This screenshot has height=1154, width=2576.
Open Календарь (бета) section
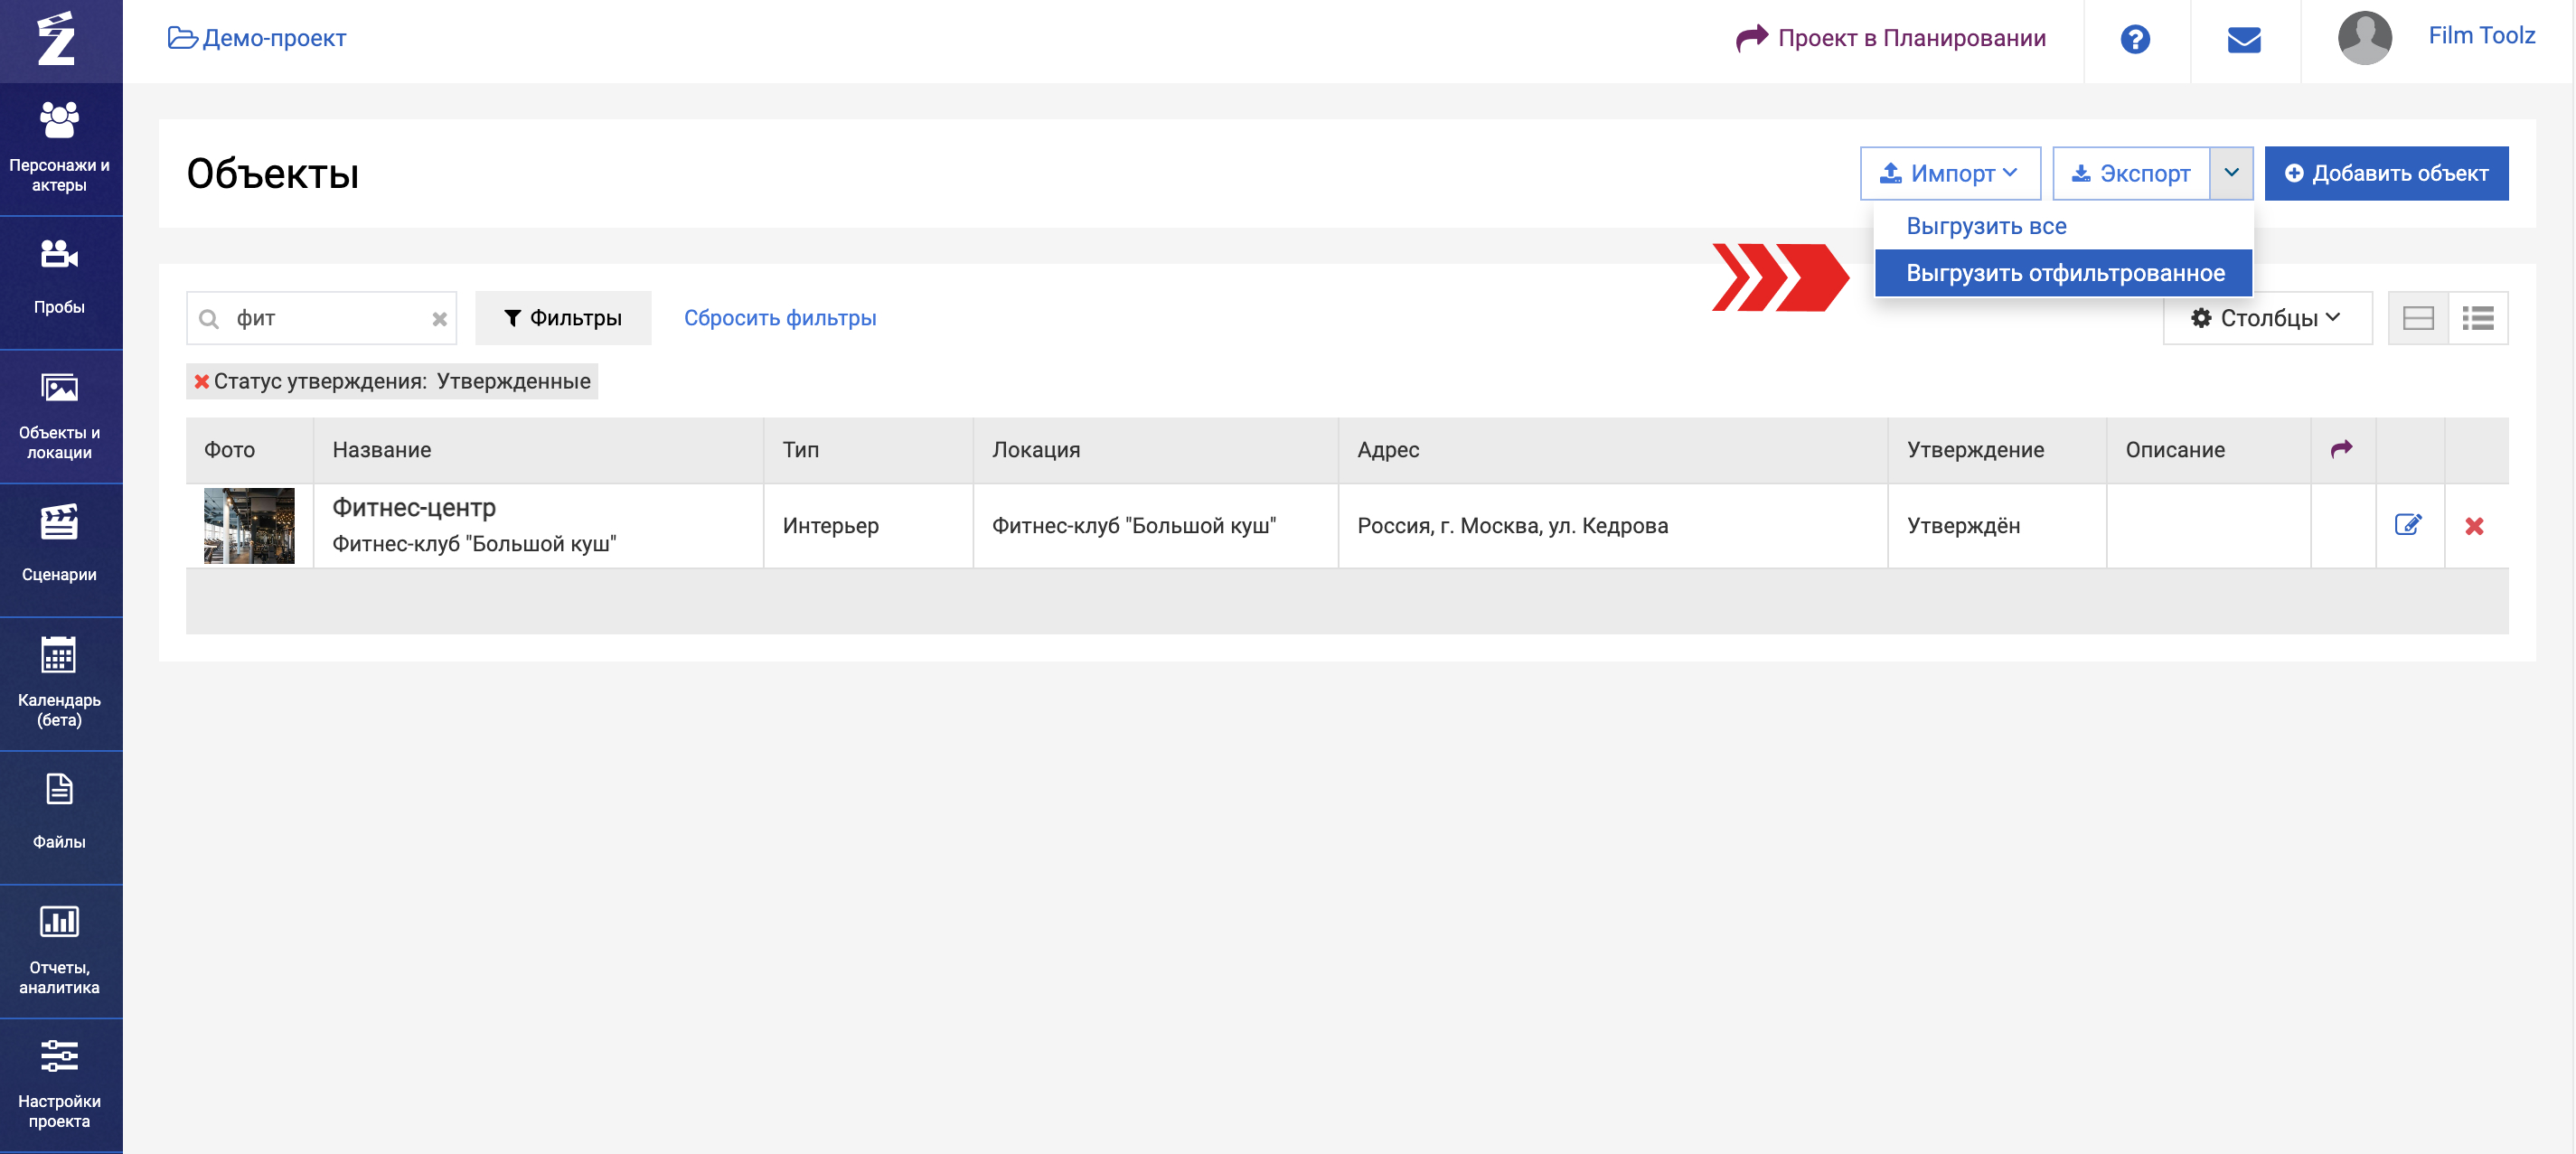tap(60, 683)
